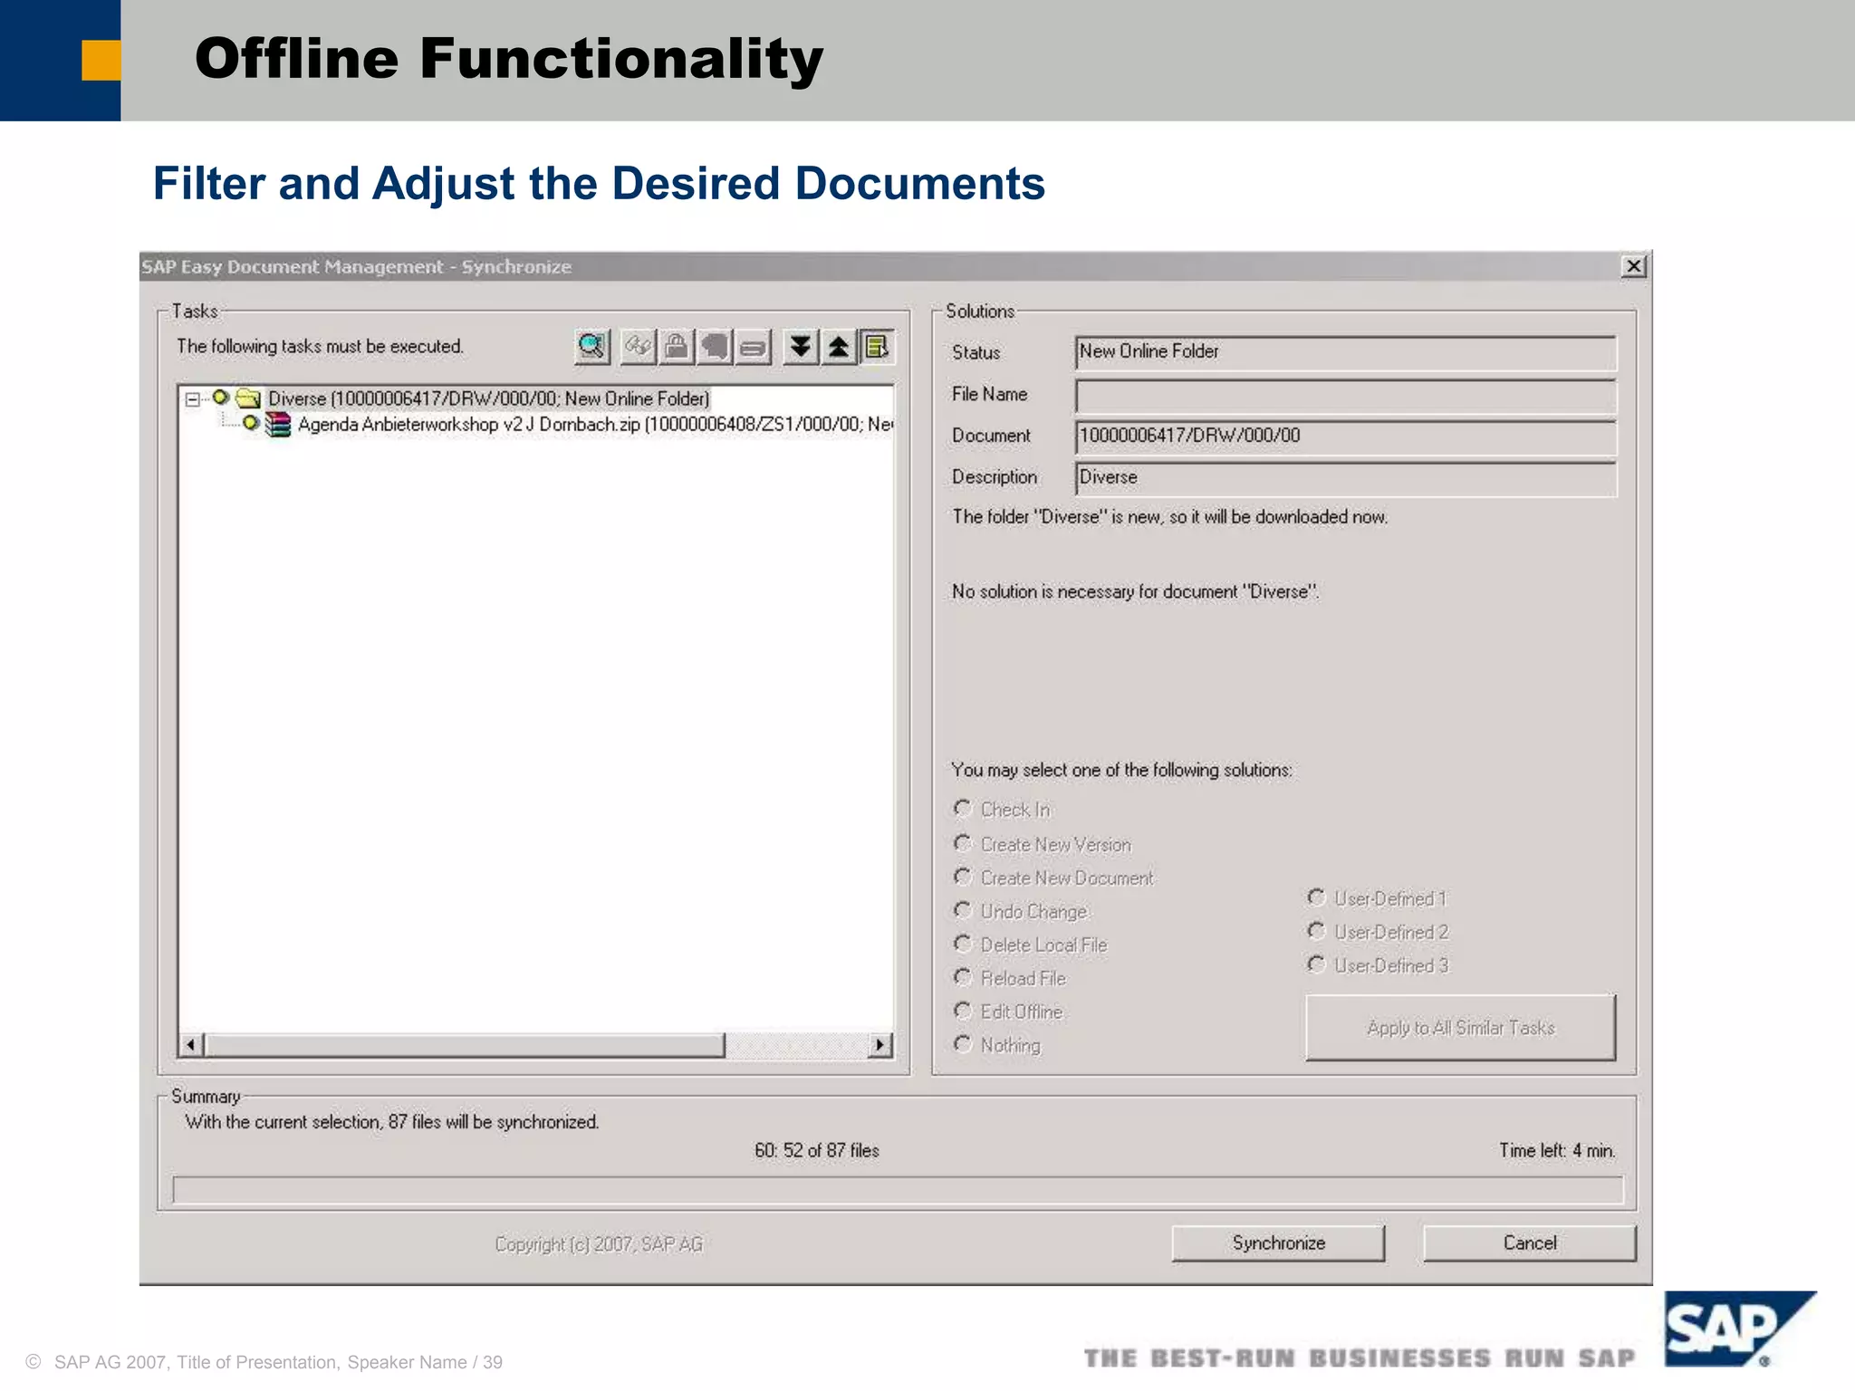Screen dimensions: 1855x1391
Task: Click the folder icon of the Diverse row
Action: [x=248, y=398]
